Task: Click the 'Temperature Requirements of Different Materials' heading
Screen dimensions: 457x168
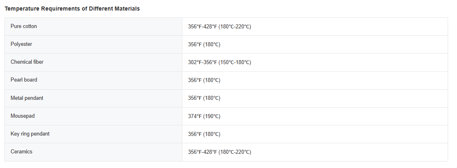Action: tap(72, 9)
